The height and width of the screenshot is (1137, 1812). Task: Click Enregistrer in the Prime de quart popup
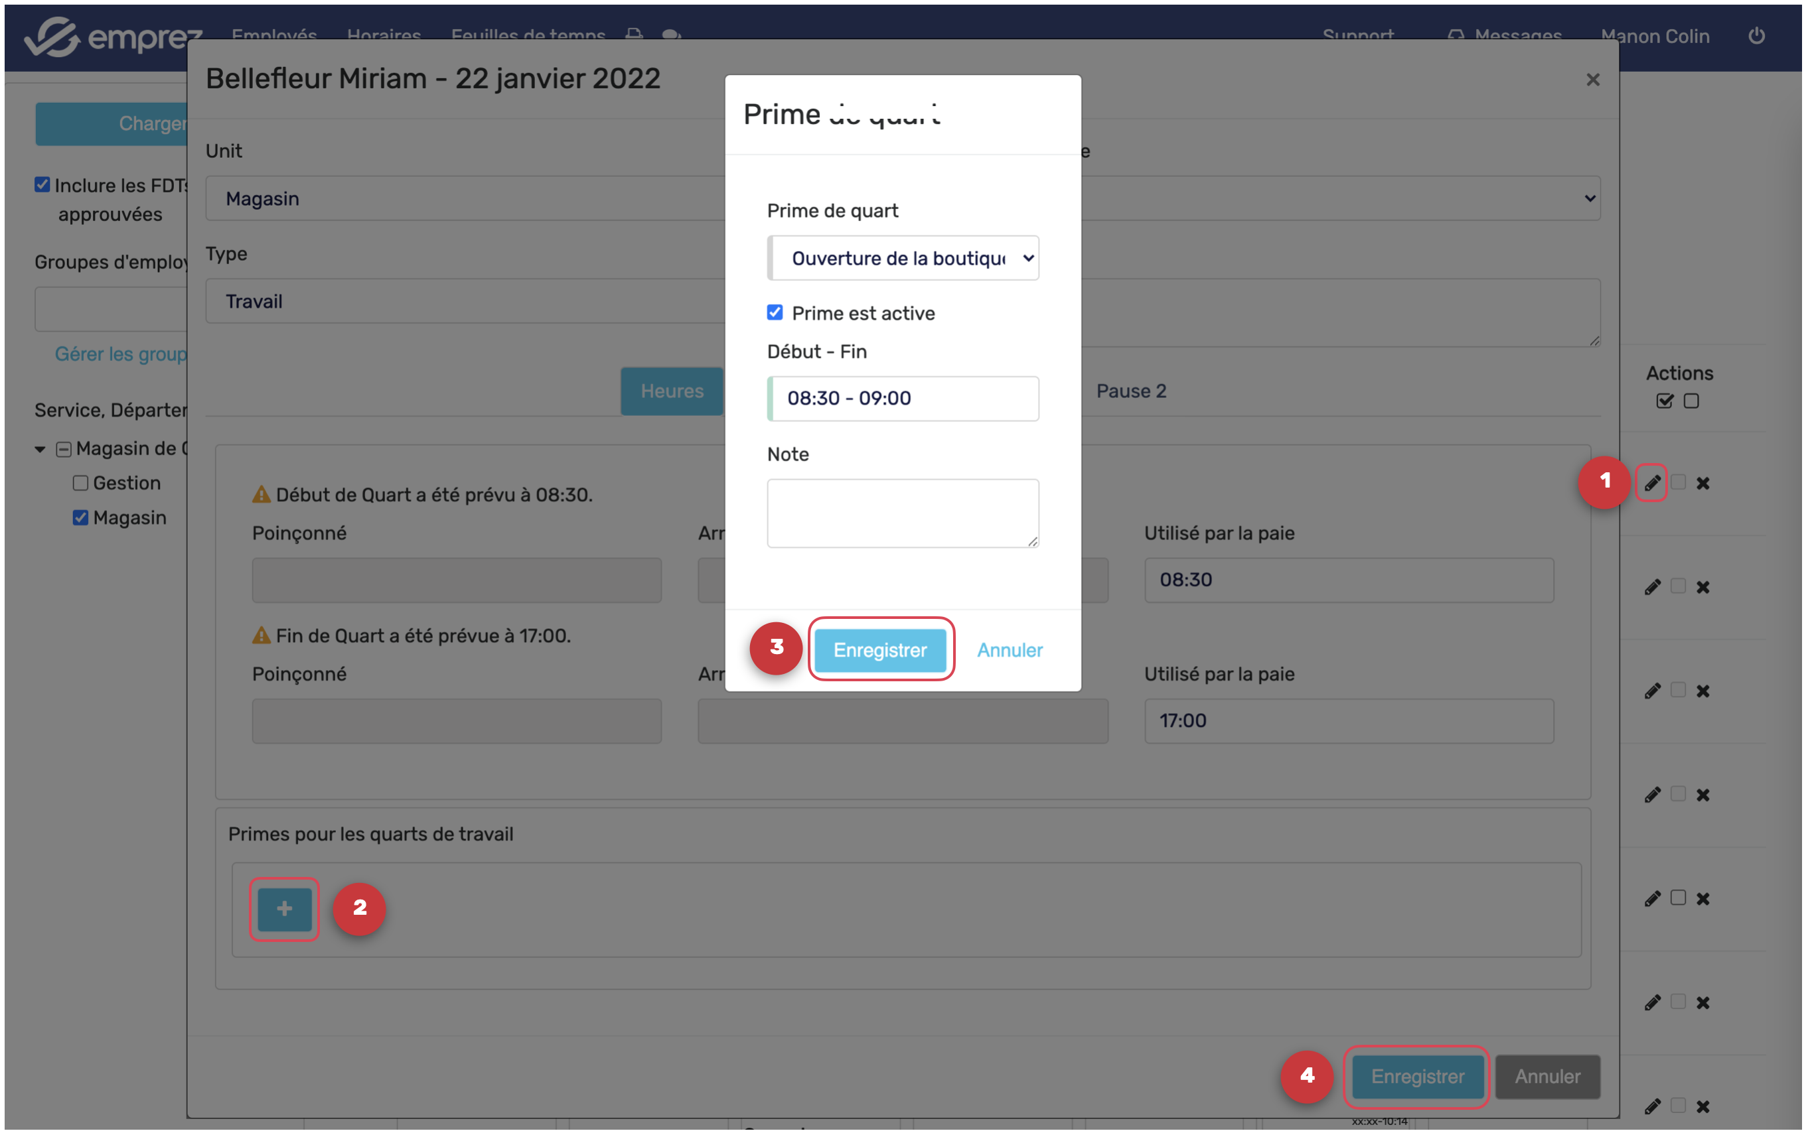(x=879, y=649)
